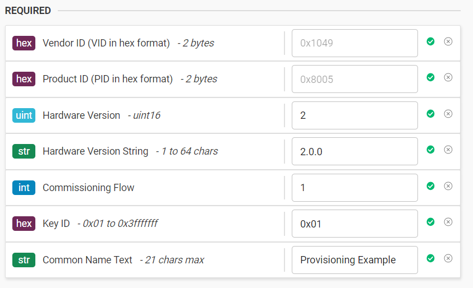Click the green check icon for Product ID

[430, 77]
